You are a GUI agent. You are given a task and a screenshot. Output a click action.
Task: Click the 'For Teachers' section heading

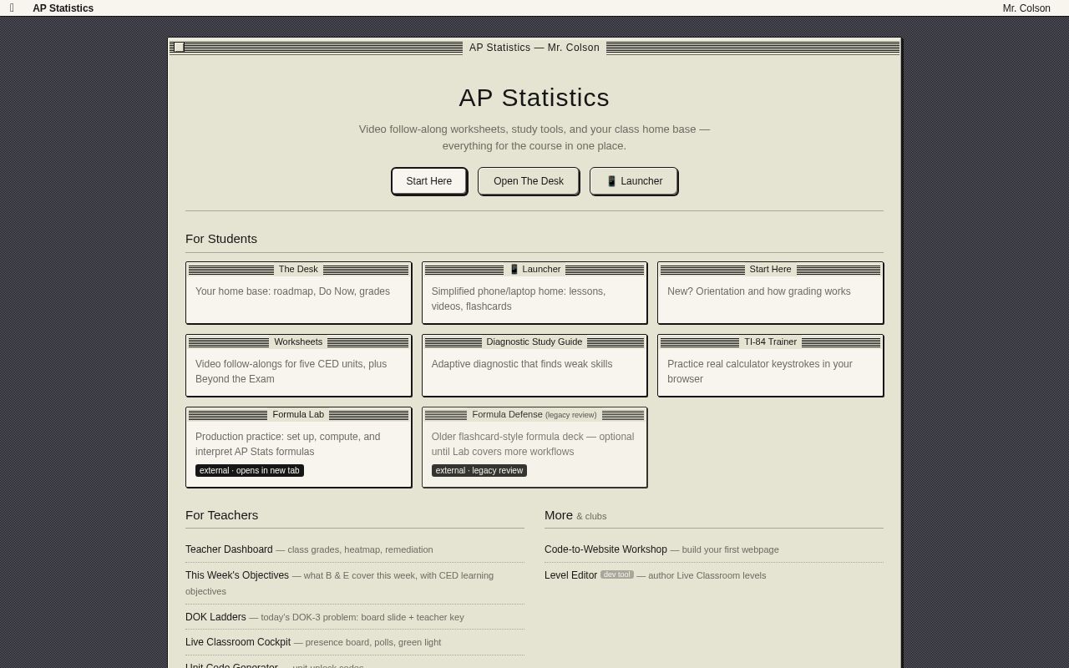click(221, 515)
